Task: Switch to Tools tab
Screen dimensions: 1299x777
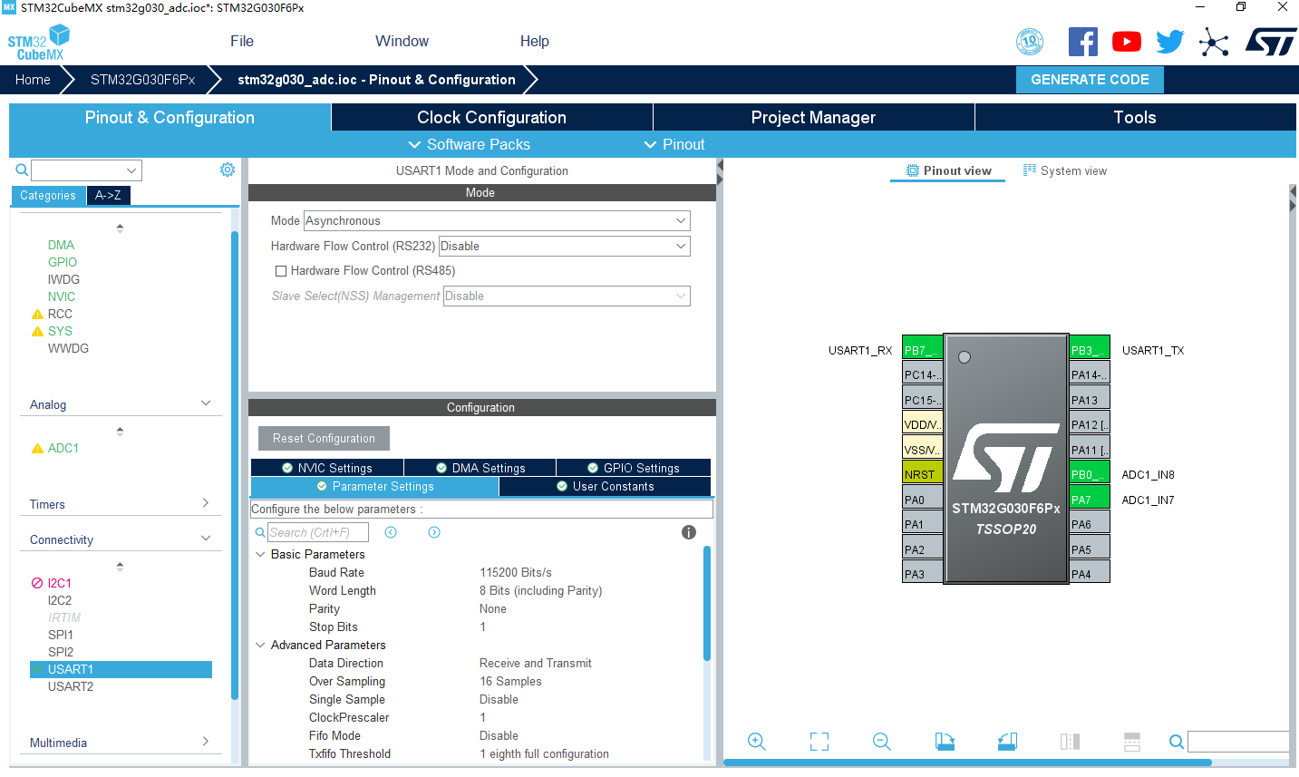Action: (x=1135, y=117)
